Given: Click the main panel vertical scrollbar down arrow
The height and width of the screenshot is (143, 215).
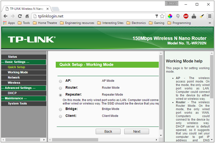Looking at the screenshot, I should 161,135.
